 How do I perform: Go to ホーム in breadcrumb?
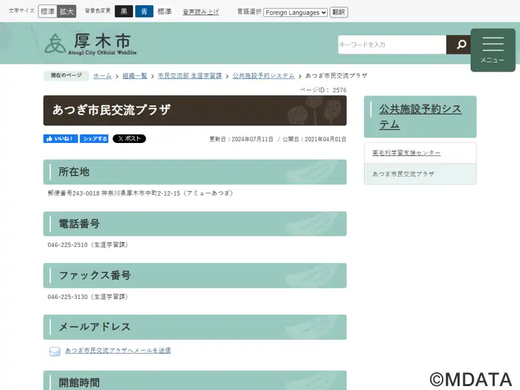pos(102,76)
